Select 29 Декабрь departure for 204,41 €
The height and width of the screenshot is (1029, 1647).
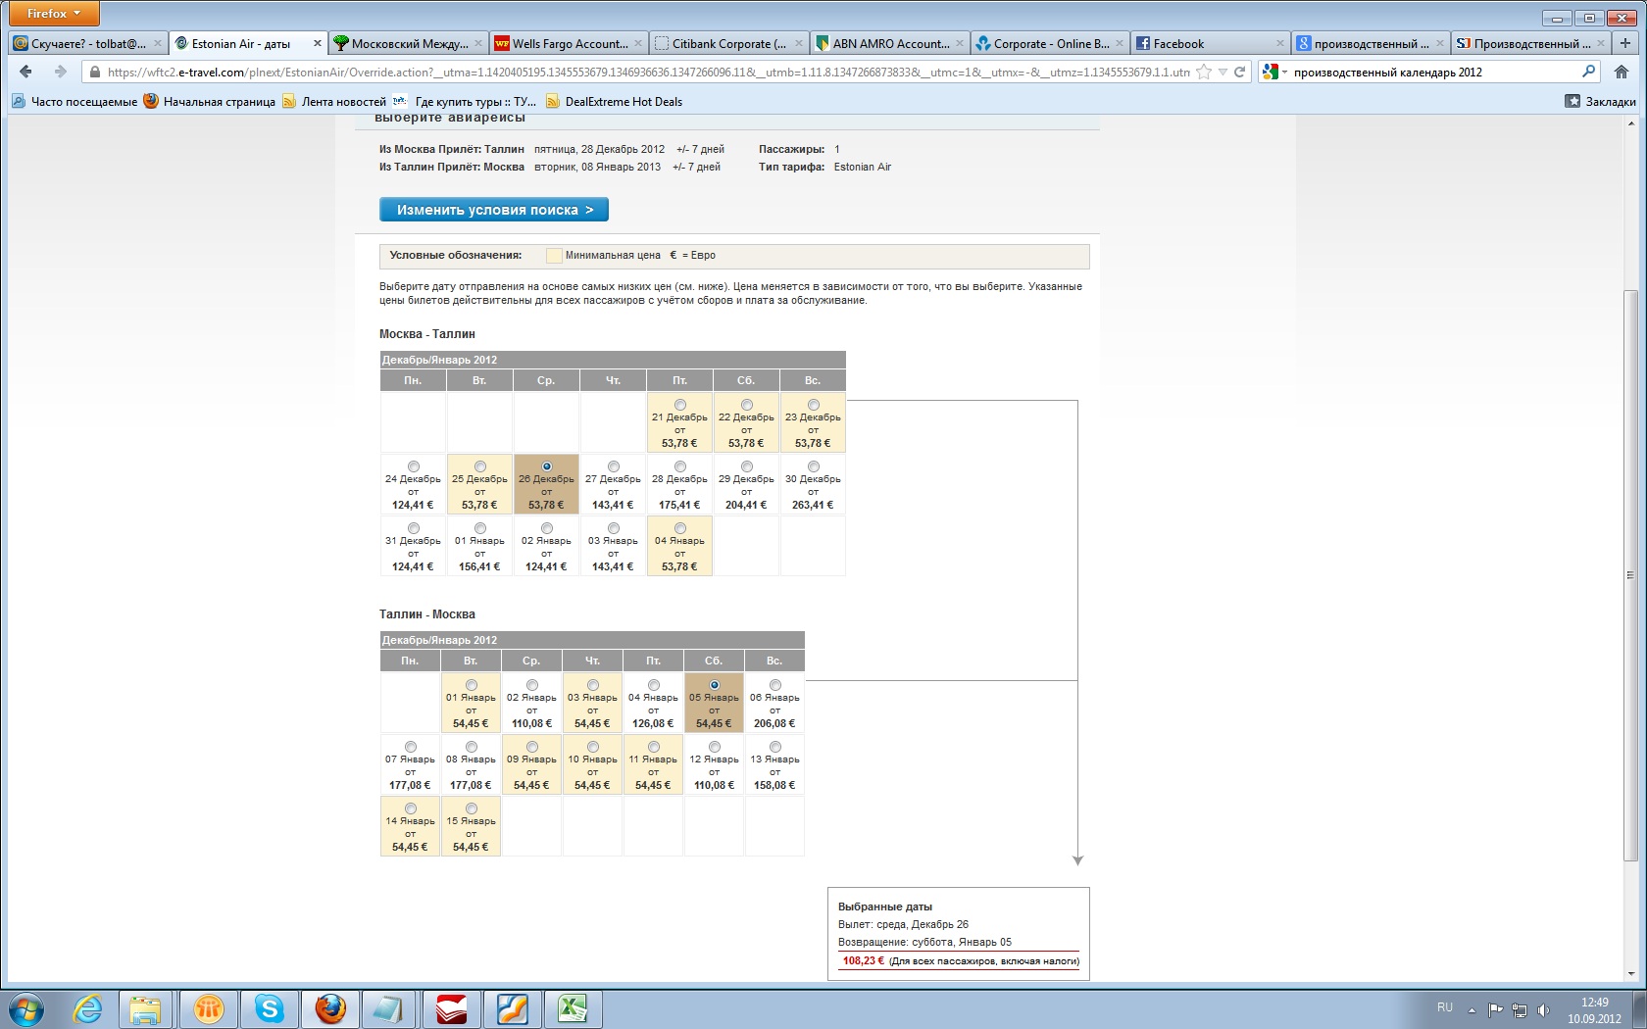point(747,466)
